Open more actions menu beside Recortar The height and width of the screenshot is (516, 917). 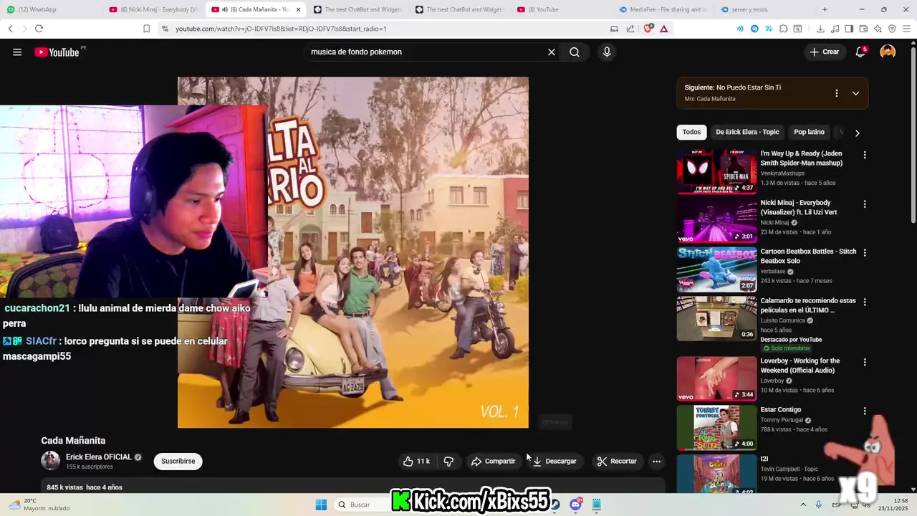[x=656, y=461]
